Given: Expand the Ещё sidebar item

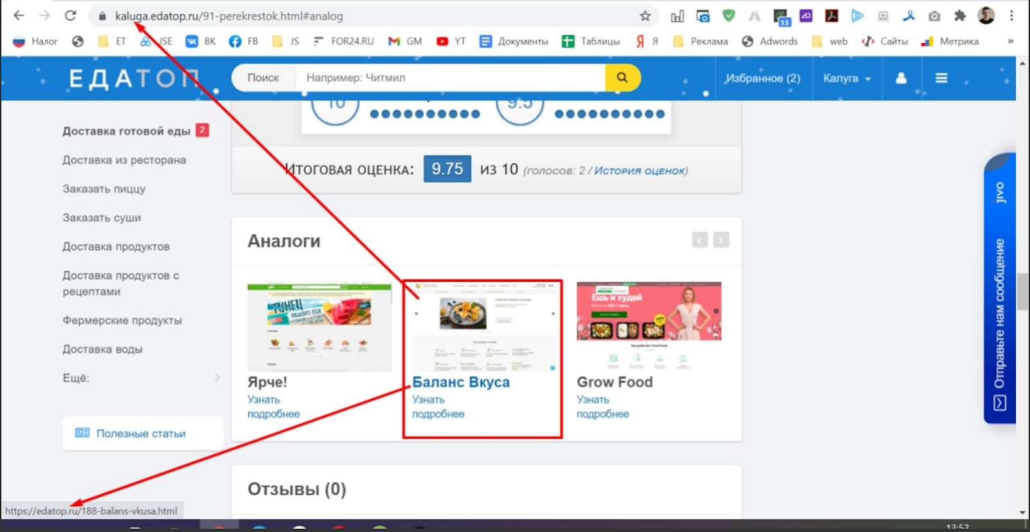Looking at the screenshot, I should 141,378.
